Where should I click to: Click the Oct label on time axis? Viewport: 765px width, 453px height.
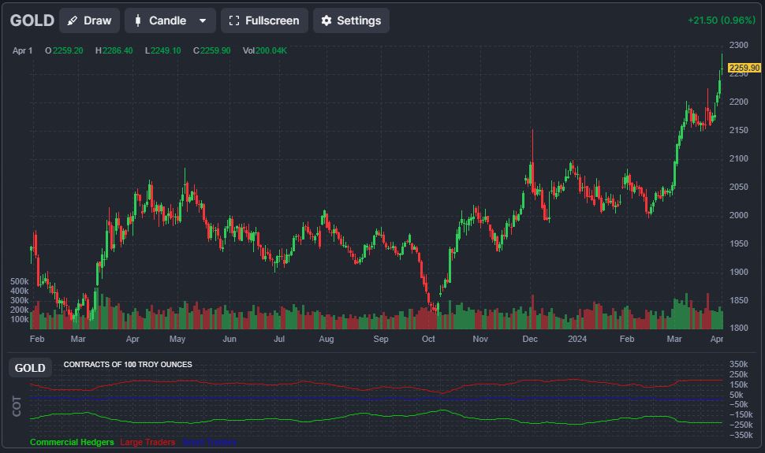click(428, 339)
